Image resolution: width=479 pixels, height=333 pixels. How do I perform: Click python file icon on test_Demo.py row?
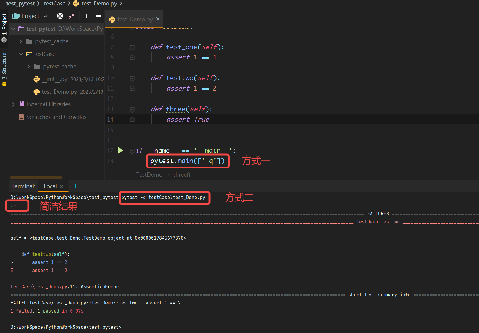click(37, 92)
